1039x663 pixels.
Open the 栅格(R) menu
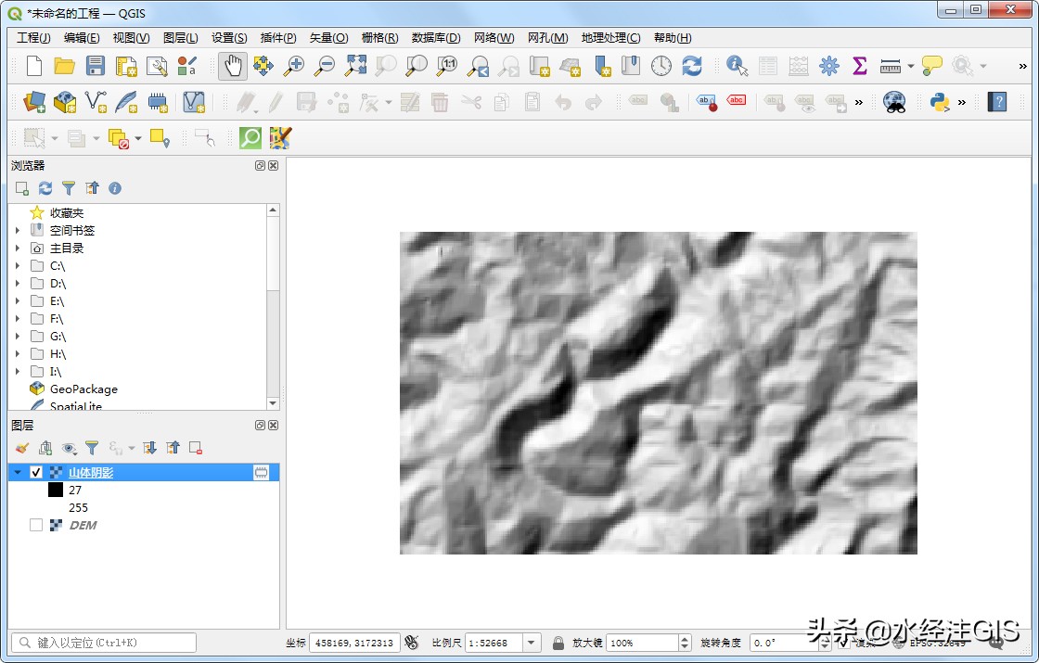pyautogui.click(x=379, y=38)
